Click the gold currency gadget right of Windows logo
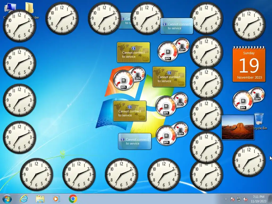This screenshot has height=204, width=272. pyautogui.click(x=169, y=77)
